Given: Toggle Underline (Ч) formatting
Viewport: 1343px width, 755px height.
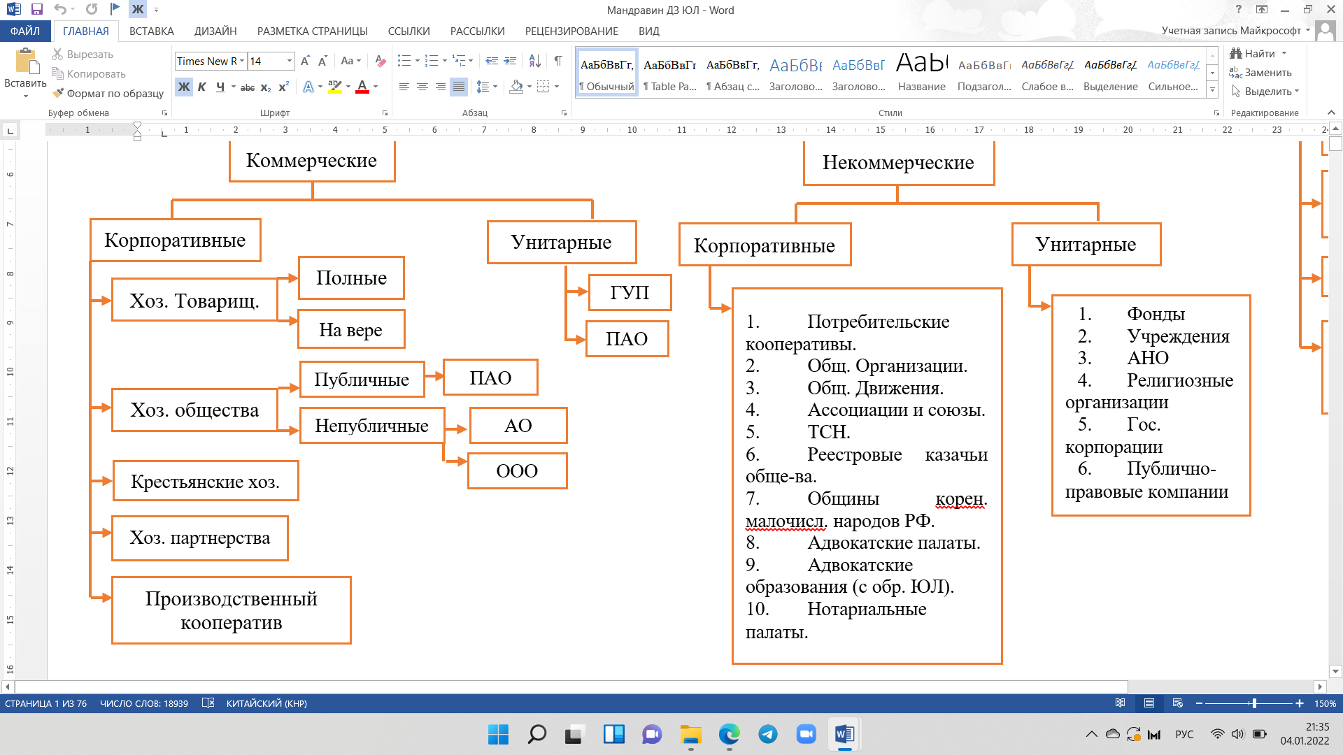Looking at the screenshot, I should (220, 87).
